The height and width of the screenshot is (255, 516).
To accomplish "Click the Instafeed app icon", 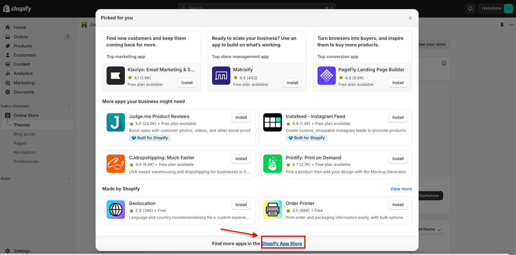I will click(273, 122).
